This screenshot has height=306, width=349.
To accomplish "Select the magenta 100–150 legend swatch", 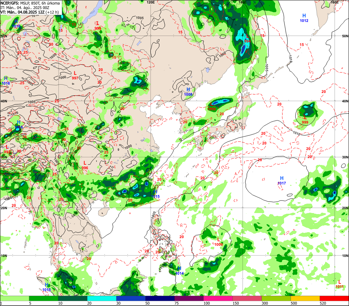I will pyautogui.click(x=218, y=298).
